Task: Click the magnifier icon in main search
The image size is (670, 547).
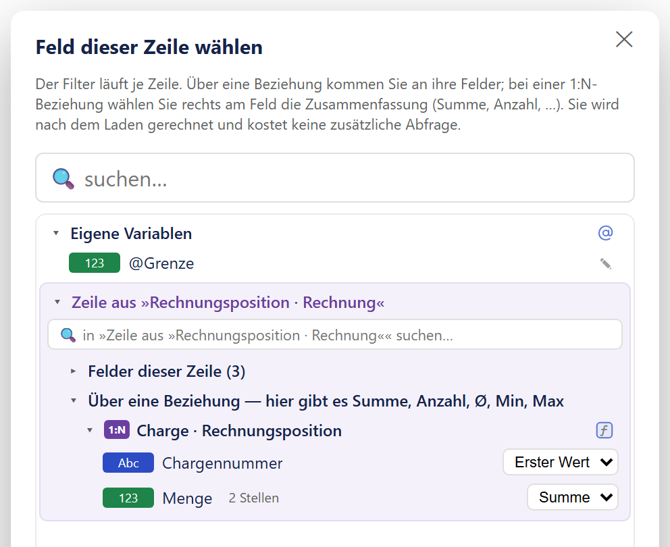Action: click(63, 179)
